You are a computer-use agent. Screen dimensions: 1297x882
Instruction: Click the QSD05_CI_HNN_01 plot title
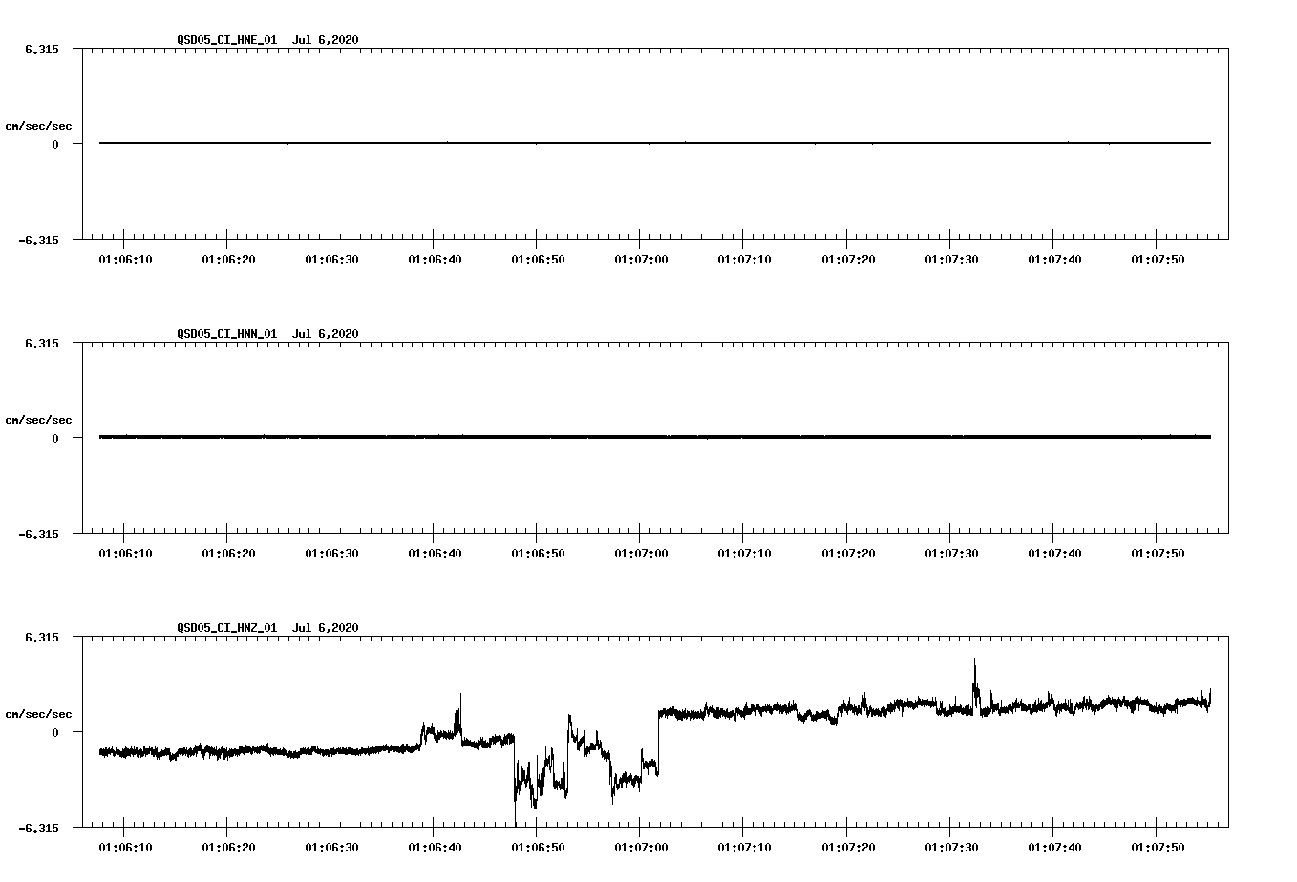tap(227, 333)
